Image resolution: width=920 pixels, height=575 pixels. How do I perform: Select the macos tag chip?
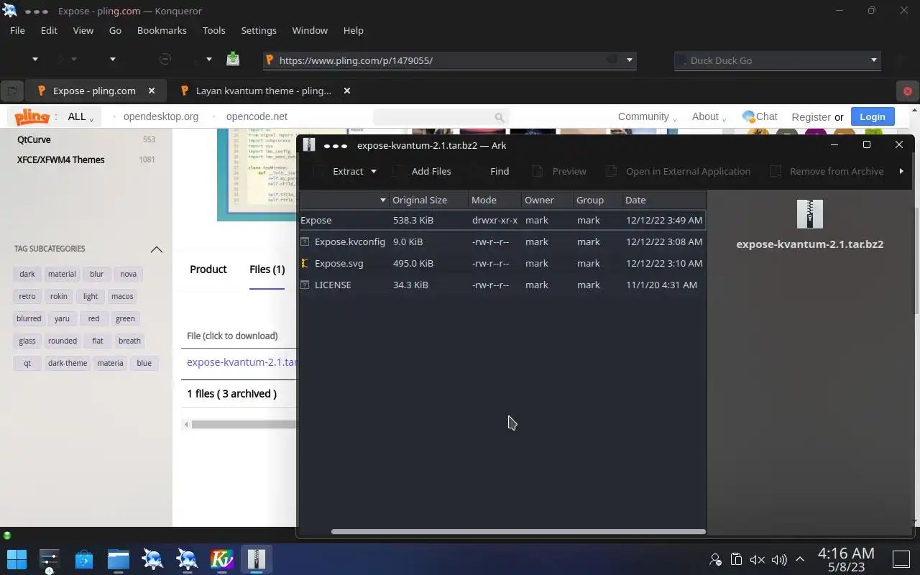pyautogui.click(x=122, y=296)
